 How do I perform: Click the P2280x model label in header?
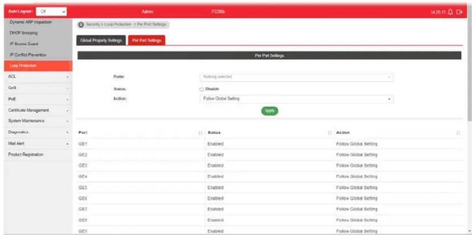[x=219, y=12]
